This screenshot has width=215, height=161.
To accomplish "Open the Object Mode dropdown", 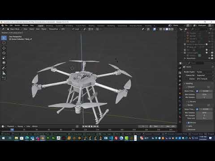I will coord(14,29).
